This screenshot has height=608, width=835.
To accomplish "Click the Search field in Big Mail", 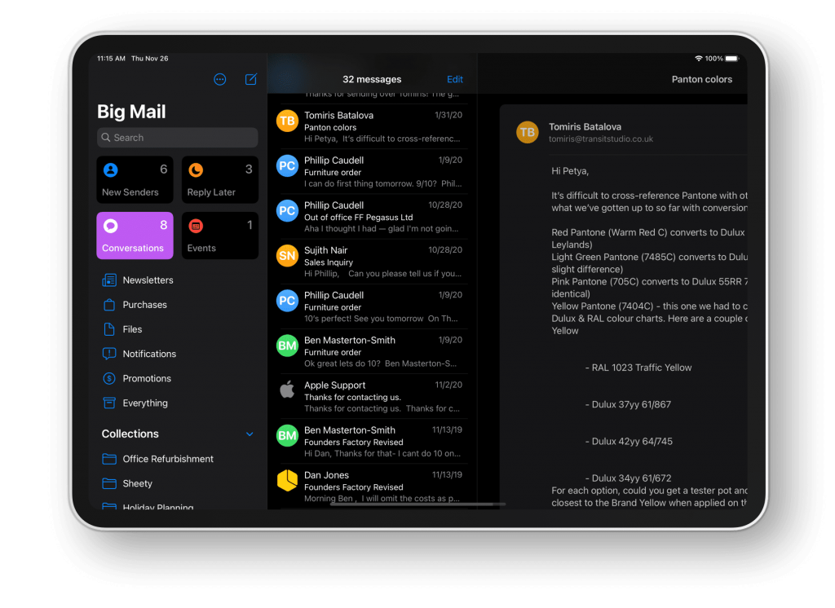I will [x=177, y=138].
